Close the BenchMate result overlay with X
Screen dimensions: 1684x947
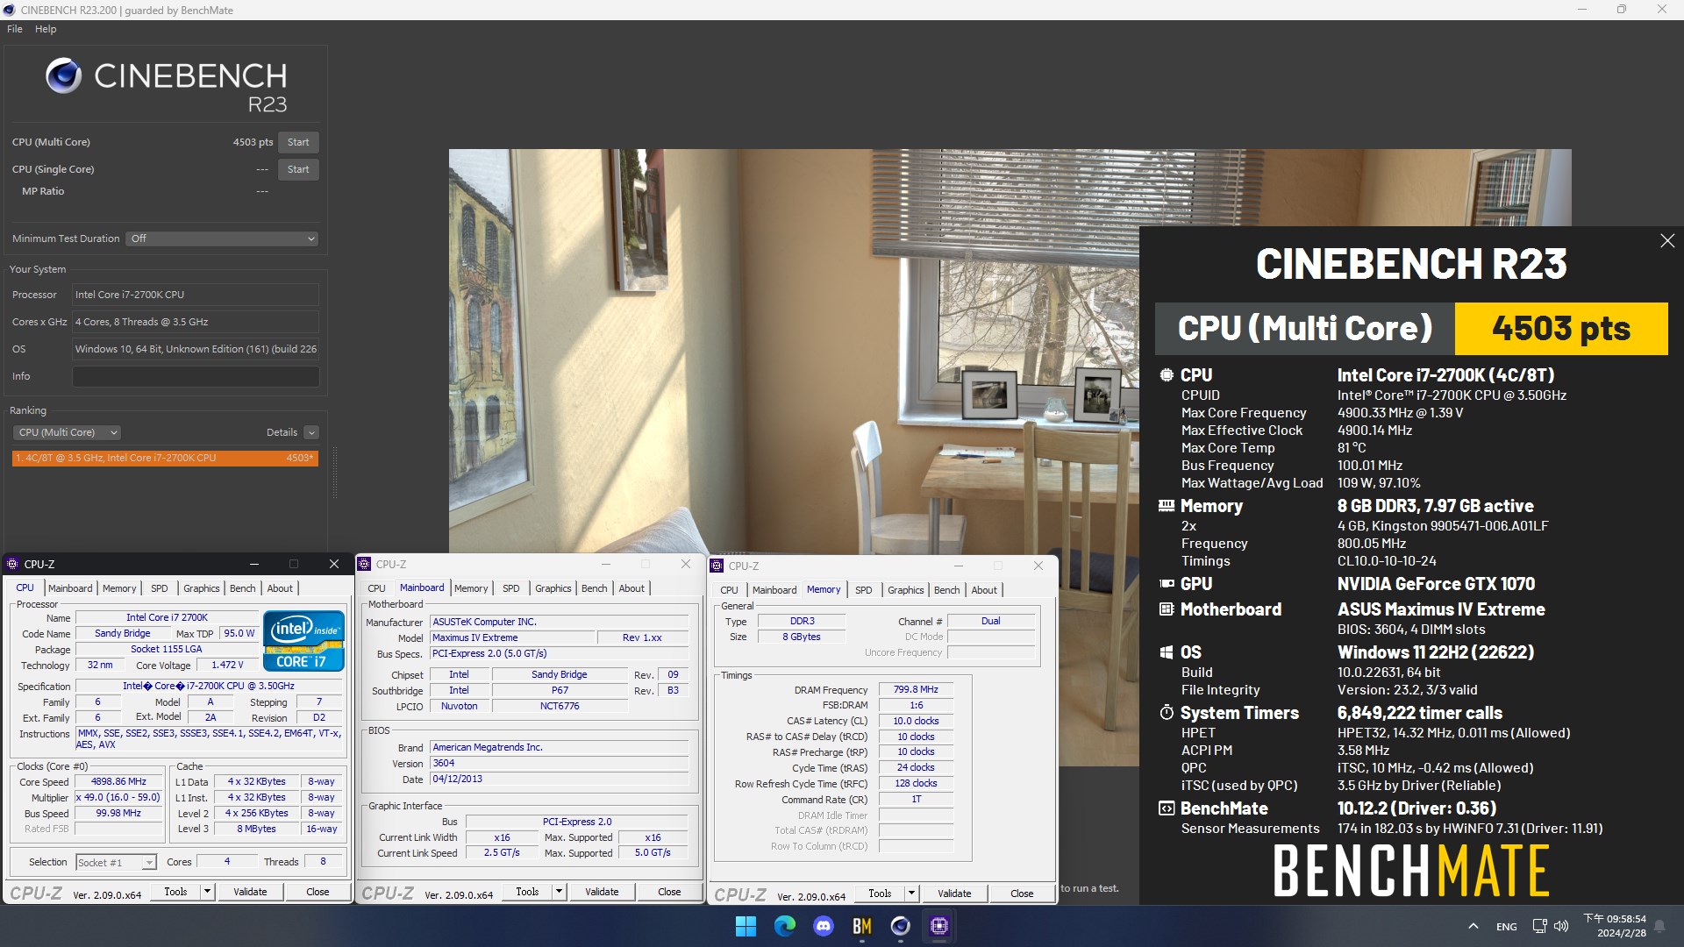1667,240
